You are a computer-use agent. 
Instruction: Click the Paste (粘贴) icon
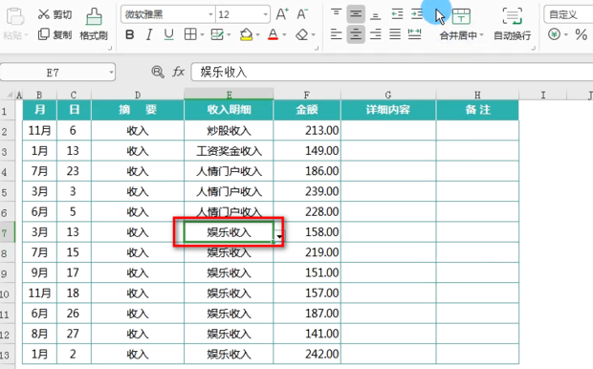(15, 17)
